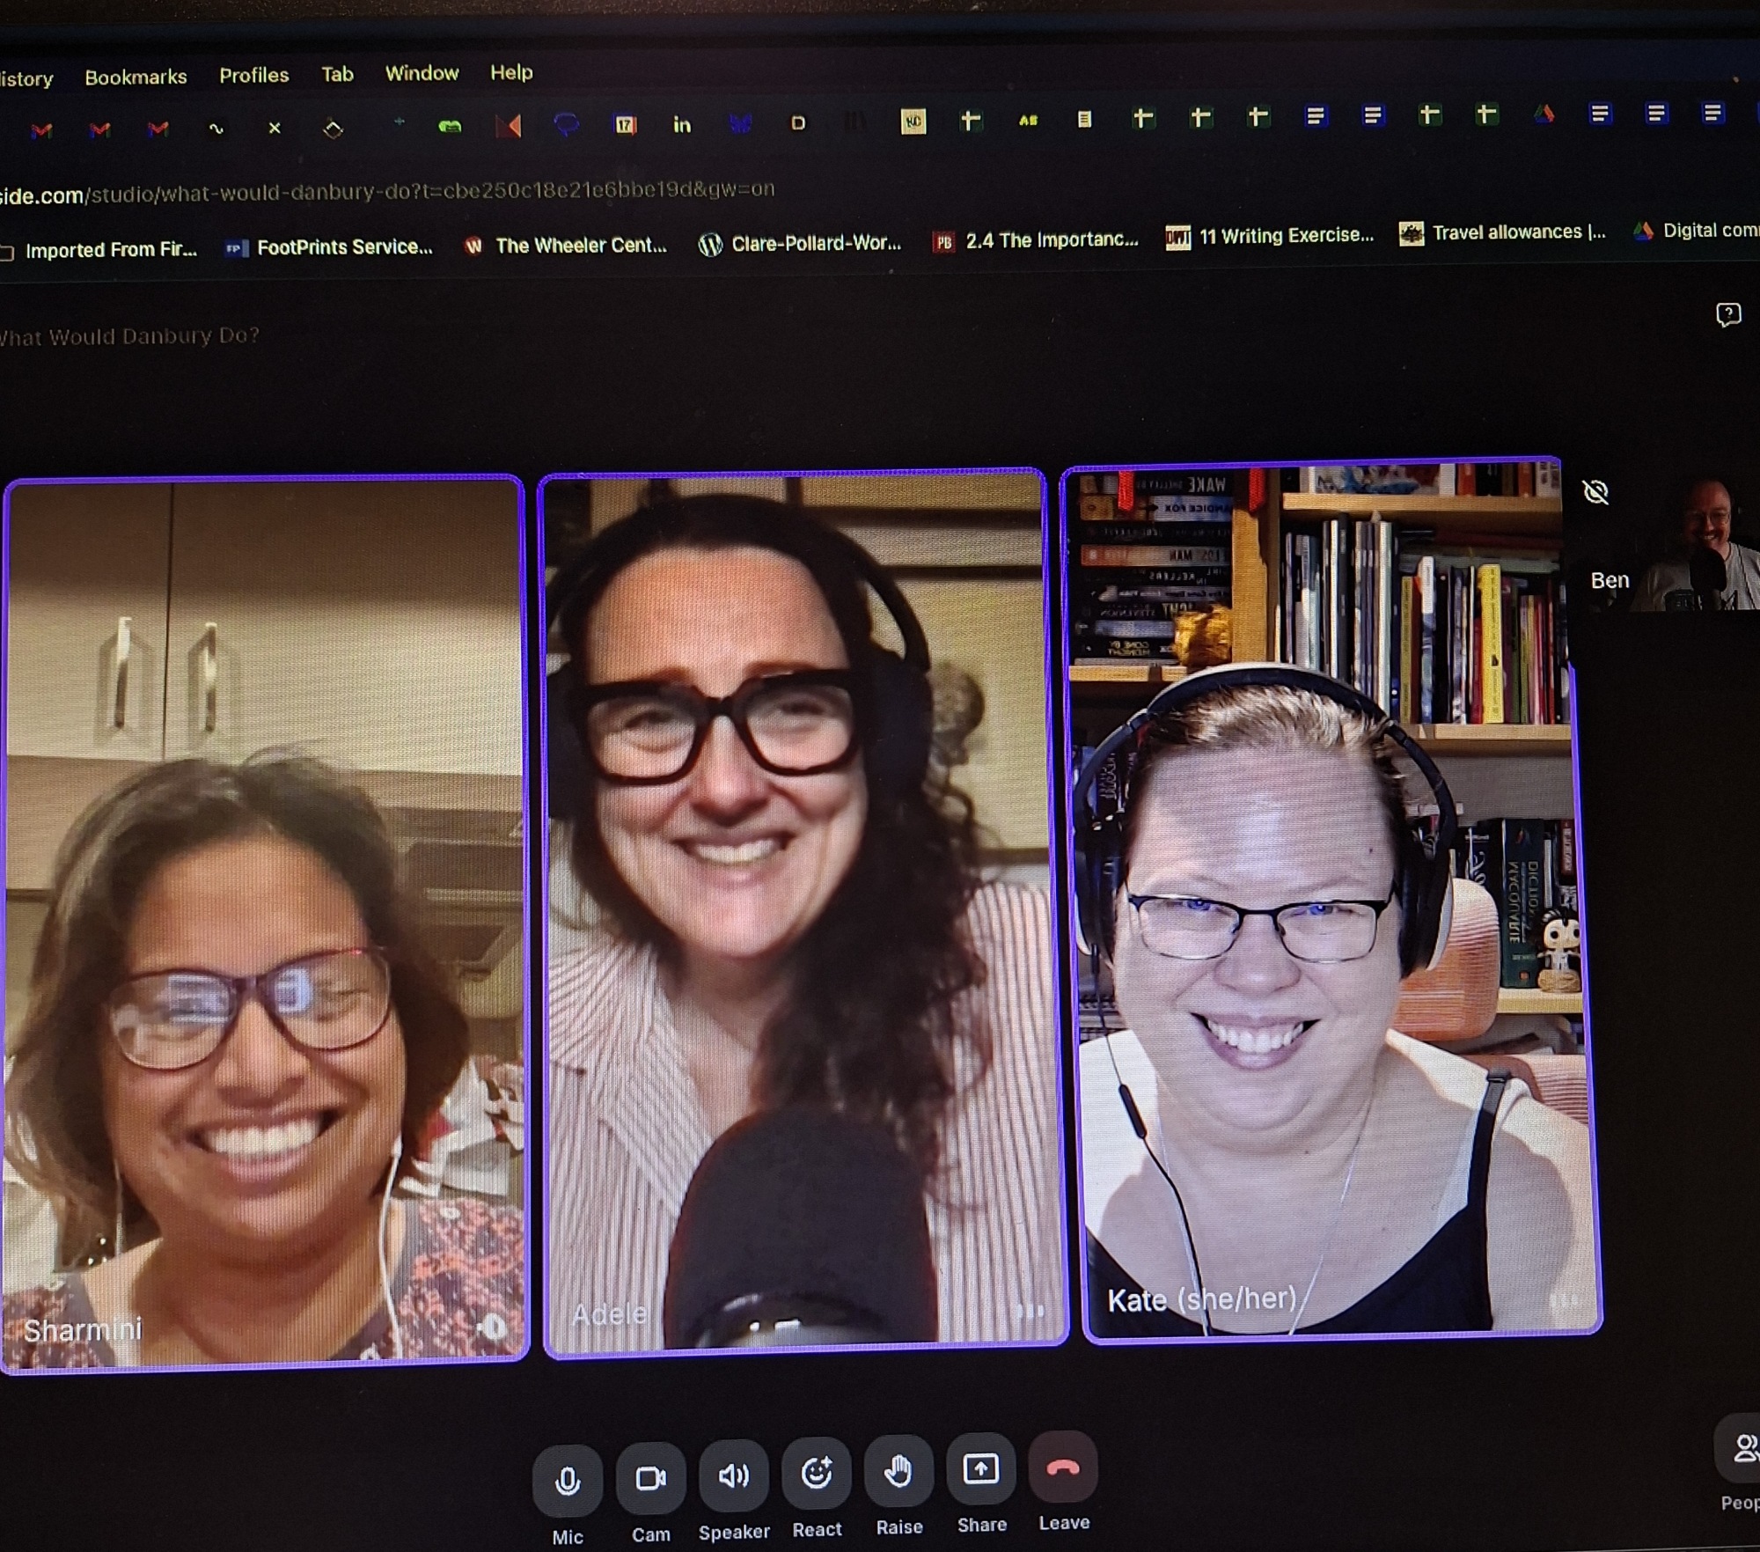Toggle the Mic button
Viewport: 1760px width, 1552px height.
coord(568,1481)
